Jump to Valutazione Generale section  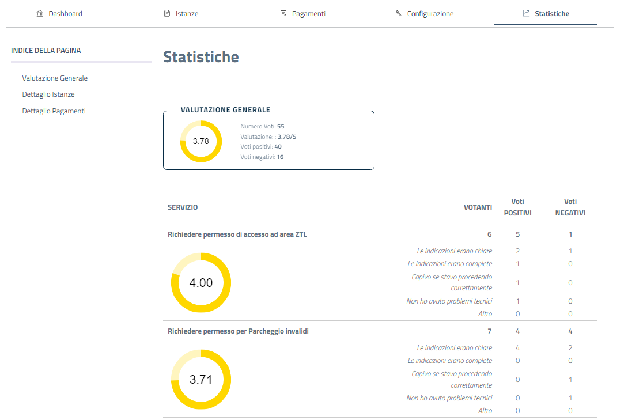pos(55,78)
